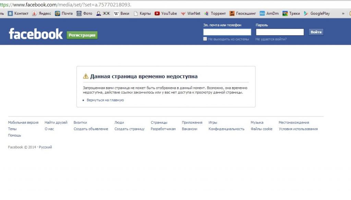
Task: Open the О нас footer link
Action: pos(49,129)
